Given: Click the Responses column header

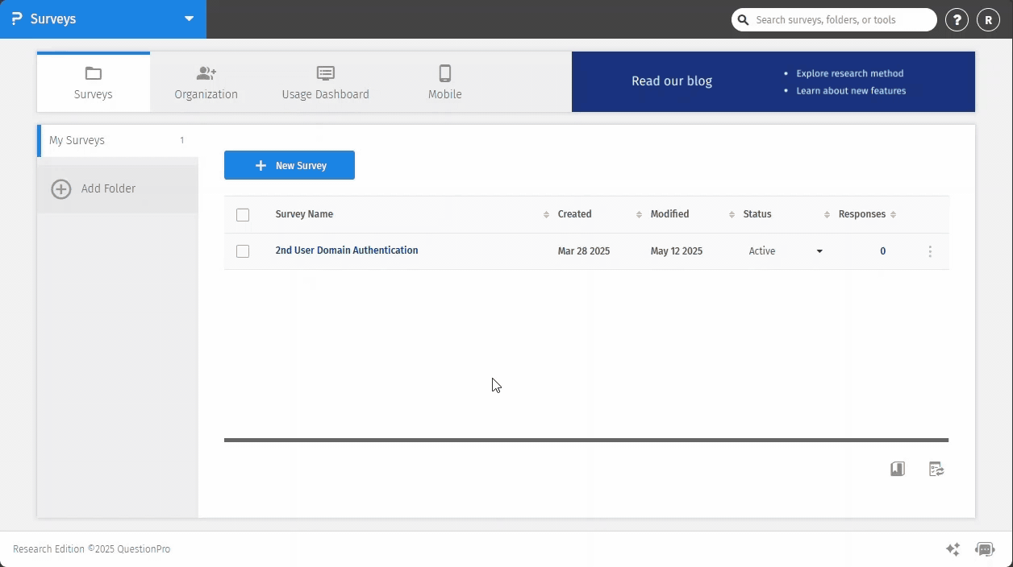Looking at the screenshot, I should click(x=862, y=214).
